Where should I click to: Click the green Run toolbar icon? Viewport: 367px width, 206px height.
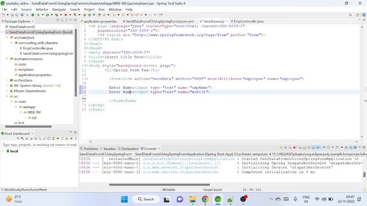47,15
